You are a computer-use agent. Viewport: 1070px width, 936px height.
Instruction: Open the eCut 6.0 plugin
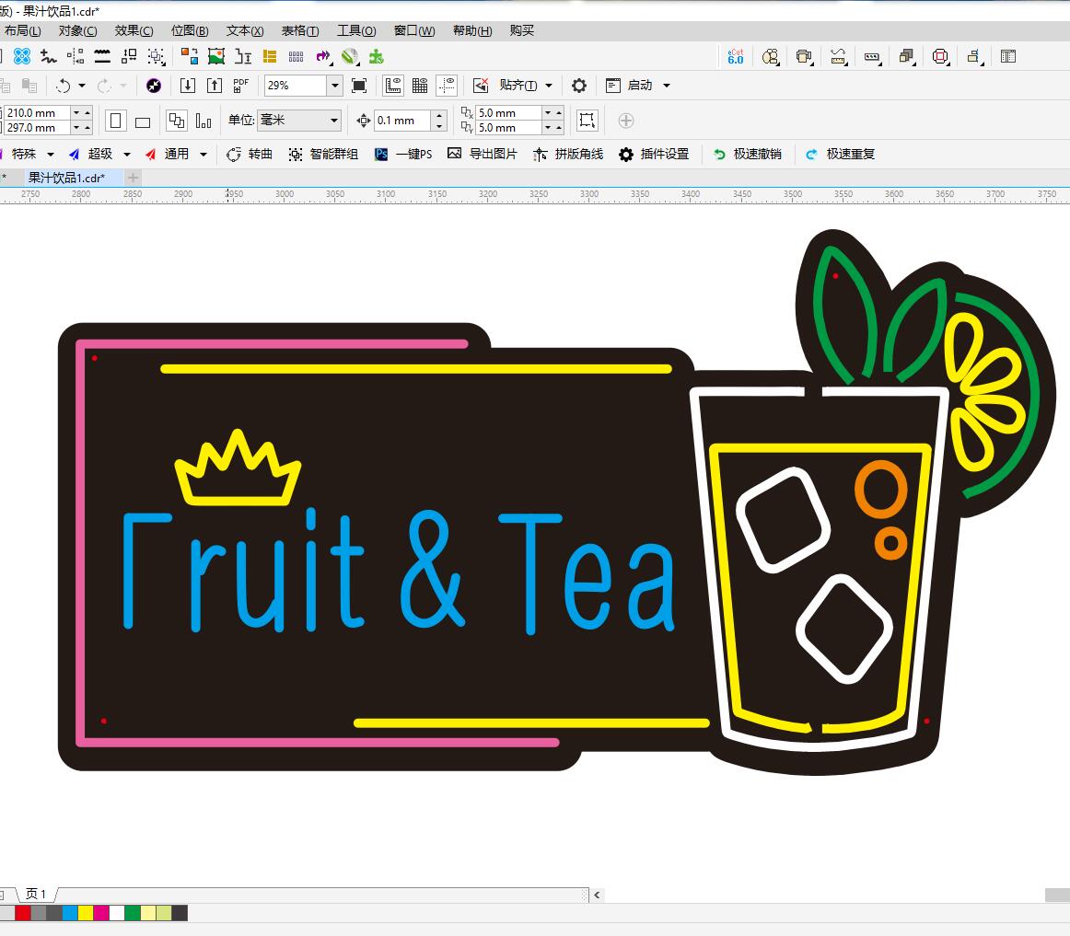736,57
